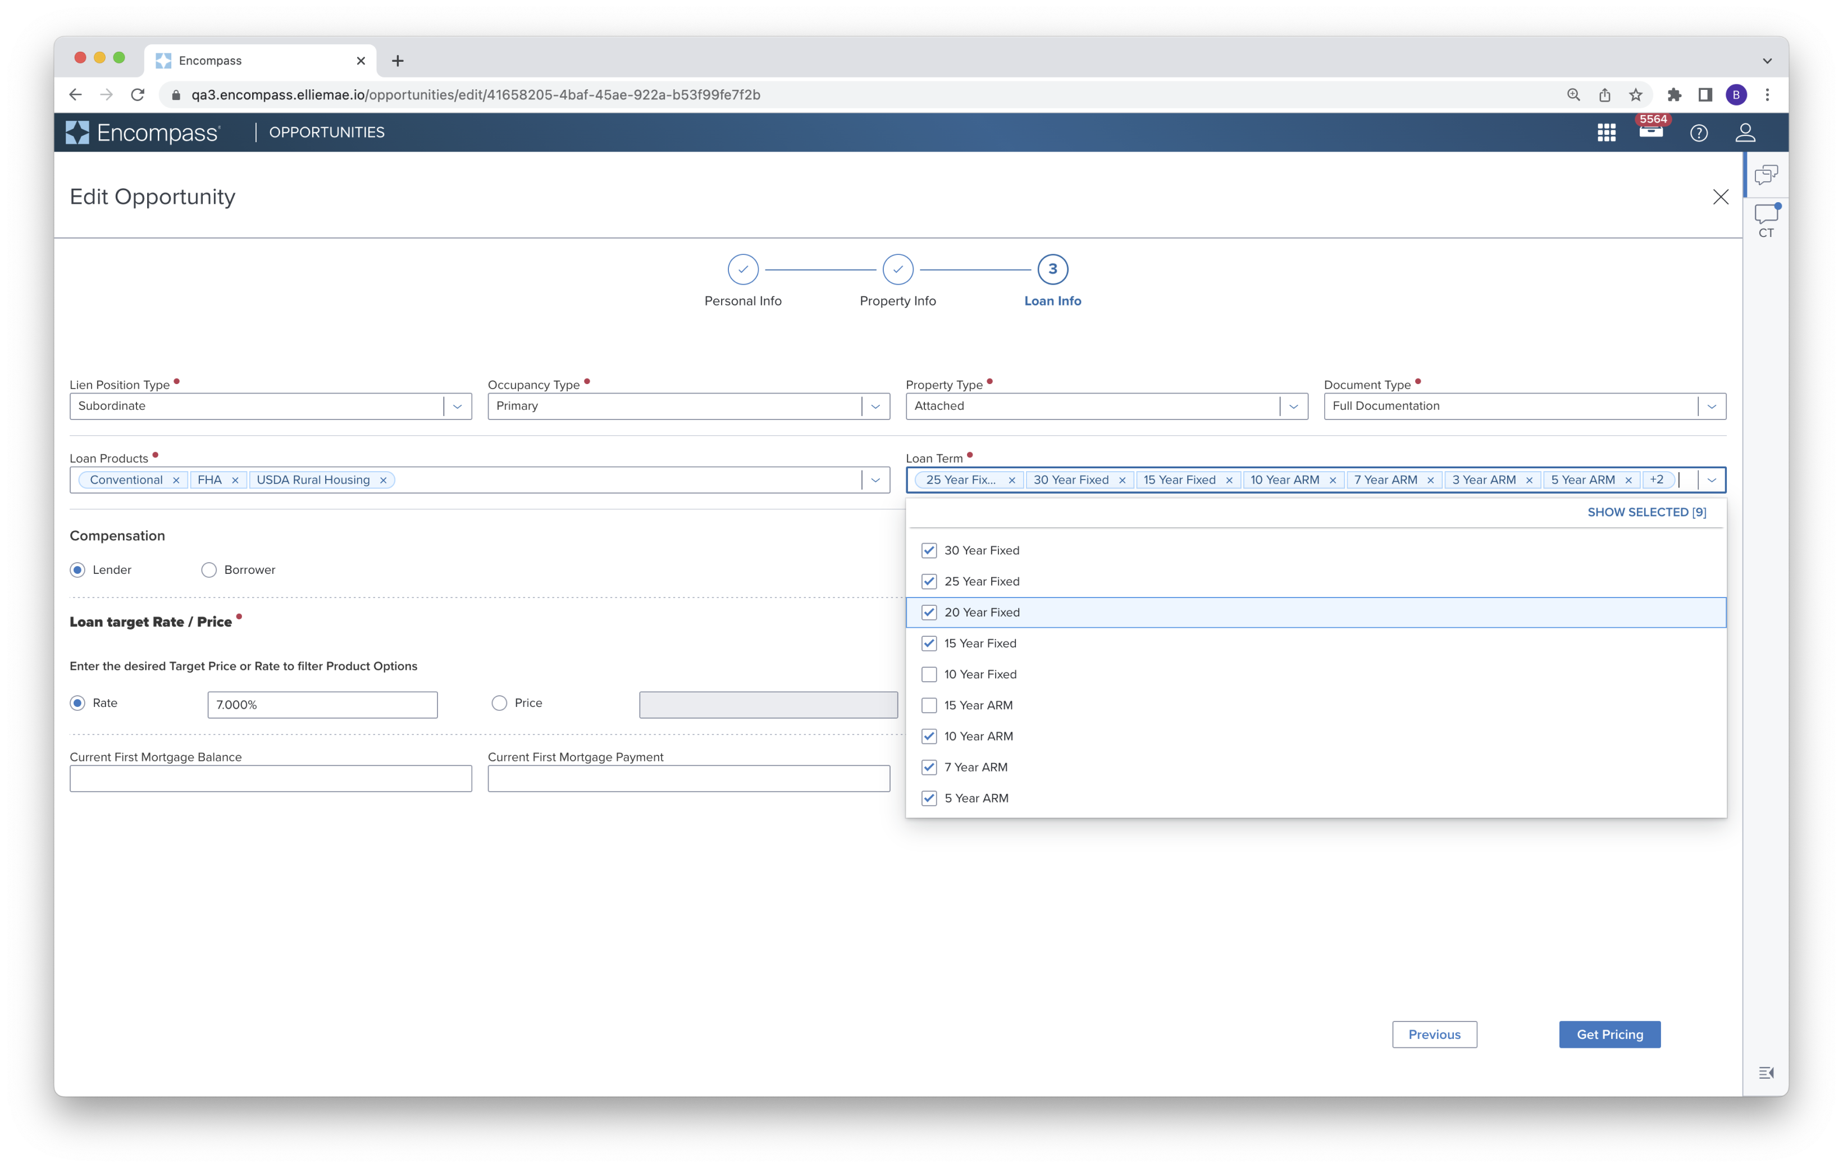Expand the Lien Position Type dropdown
Image resolution: width=1843 pixels, height=1168 pixels.
(458, 407)
